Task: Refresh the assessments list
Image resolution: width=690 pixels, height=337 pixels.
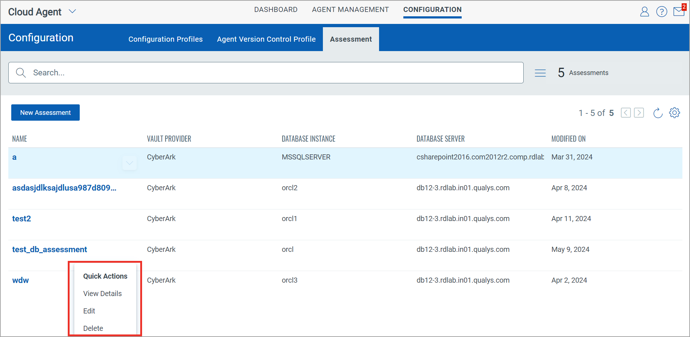Action: 658,113
